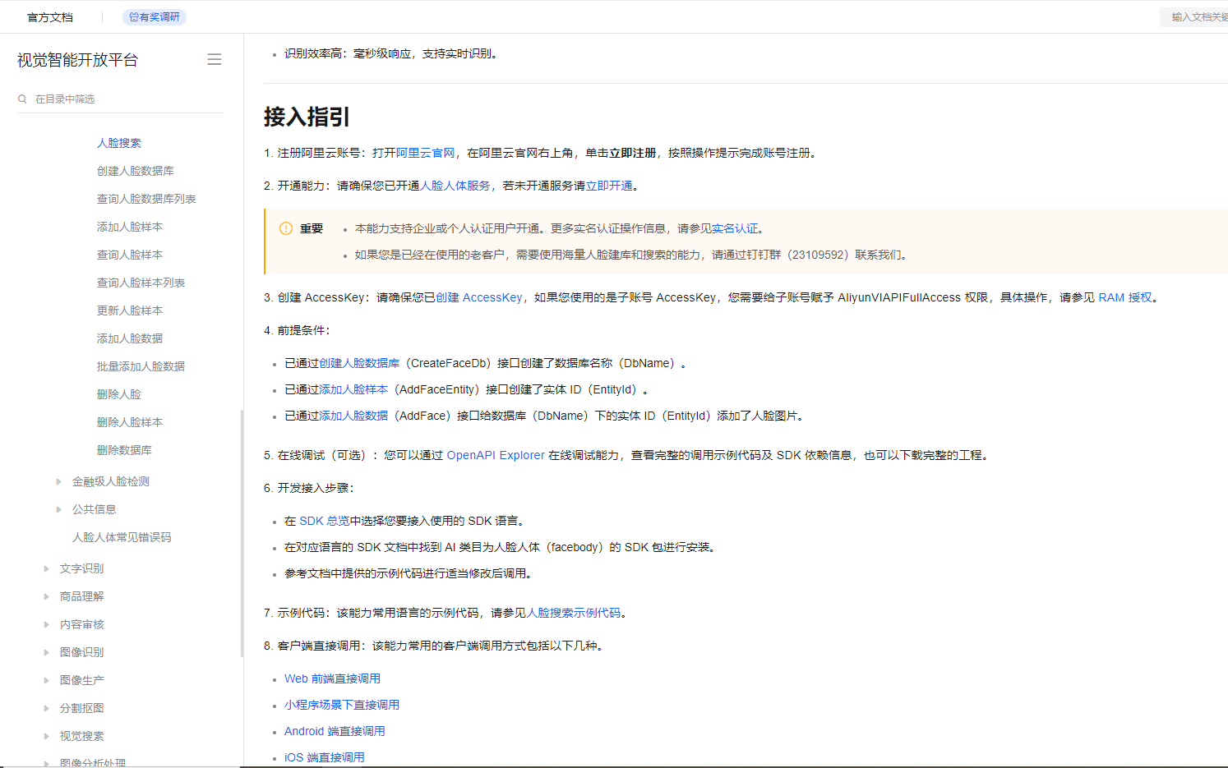
Task: Open the 内容审核 menu label
Action: (82, 624)
